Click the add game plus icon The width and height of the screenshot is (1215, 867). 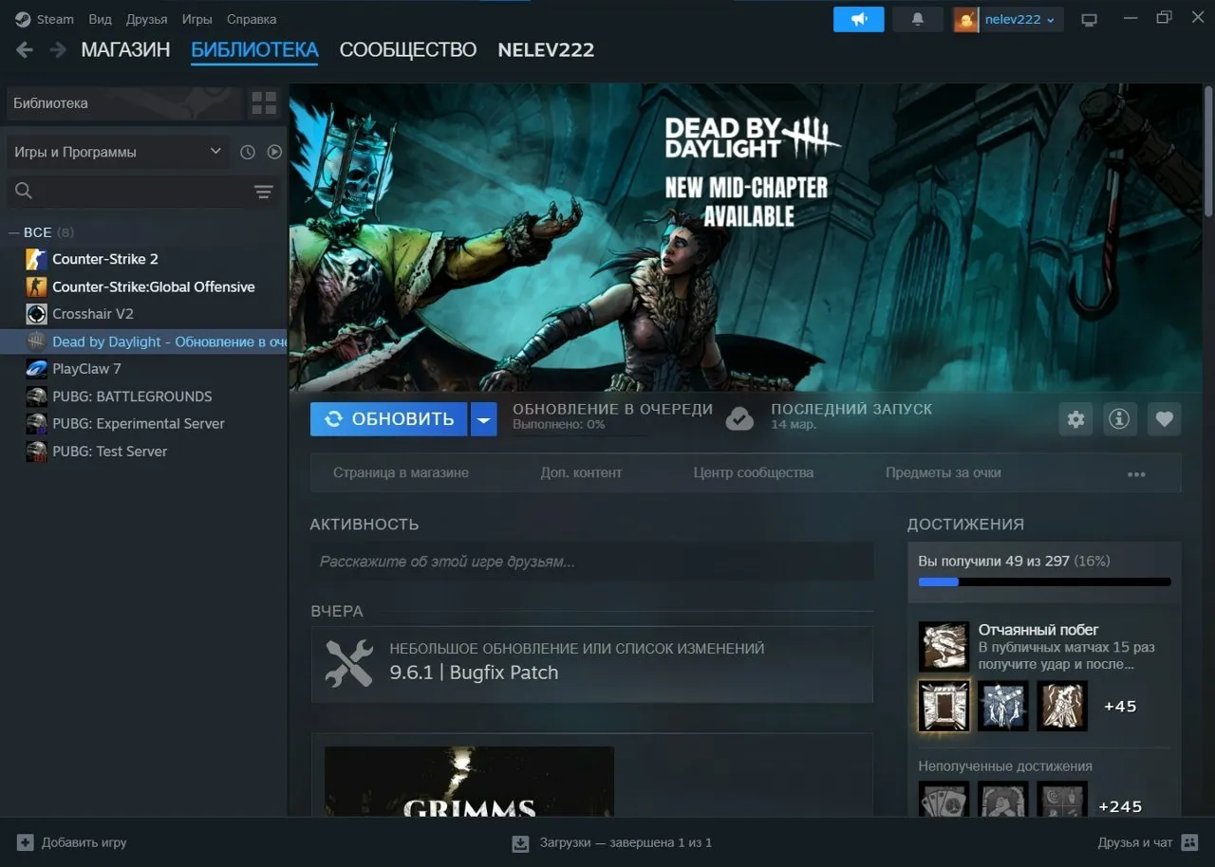pyautogui.click(x=26, y=842)
